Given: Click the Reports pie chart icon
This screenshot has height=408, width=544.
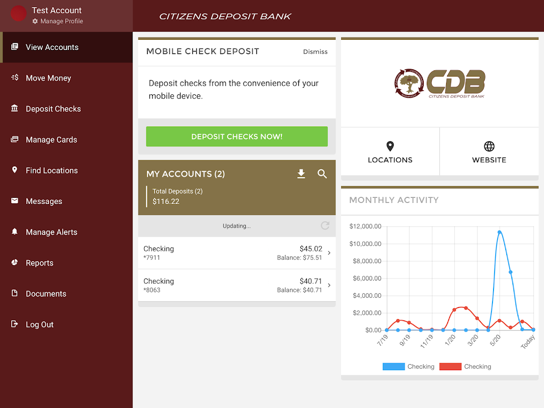Looking at the screenshot, I should coord(15,262).
